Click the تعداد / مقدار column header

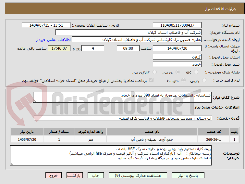(x=59, y=132)
